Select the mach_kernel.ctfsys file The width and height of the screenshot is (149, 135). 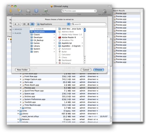click(58, 116)
